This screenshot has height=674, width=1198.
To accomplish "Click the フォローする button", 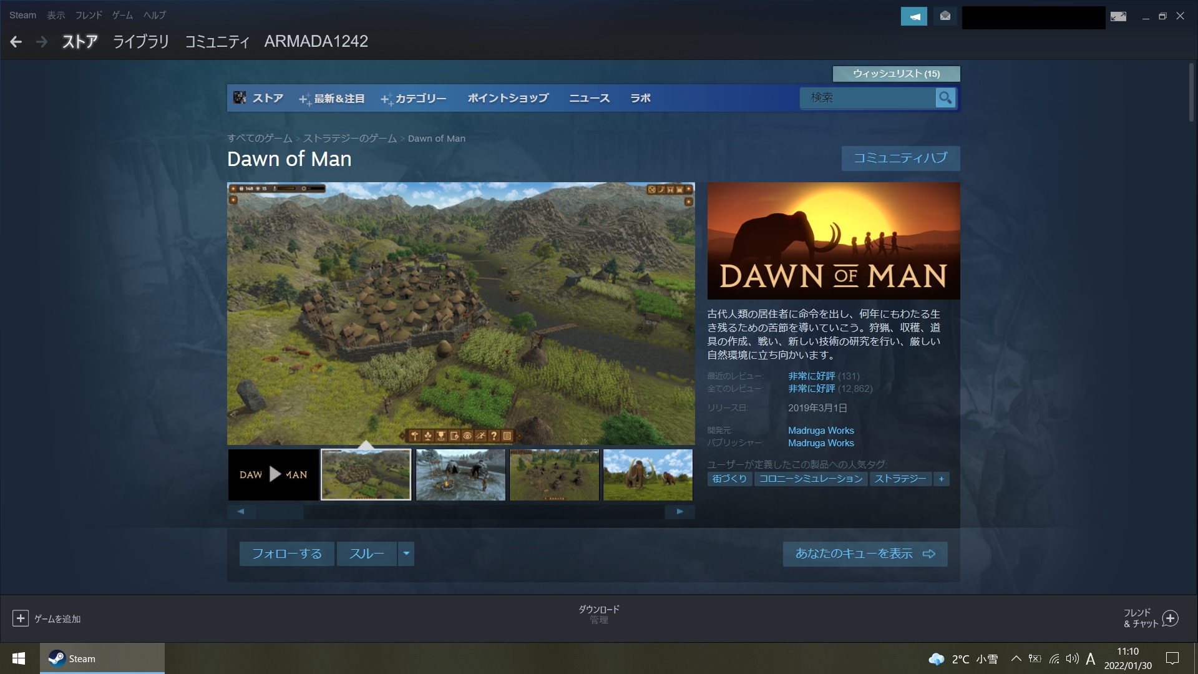I will 287,554.
